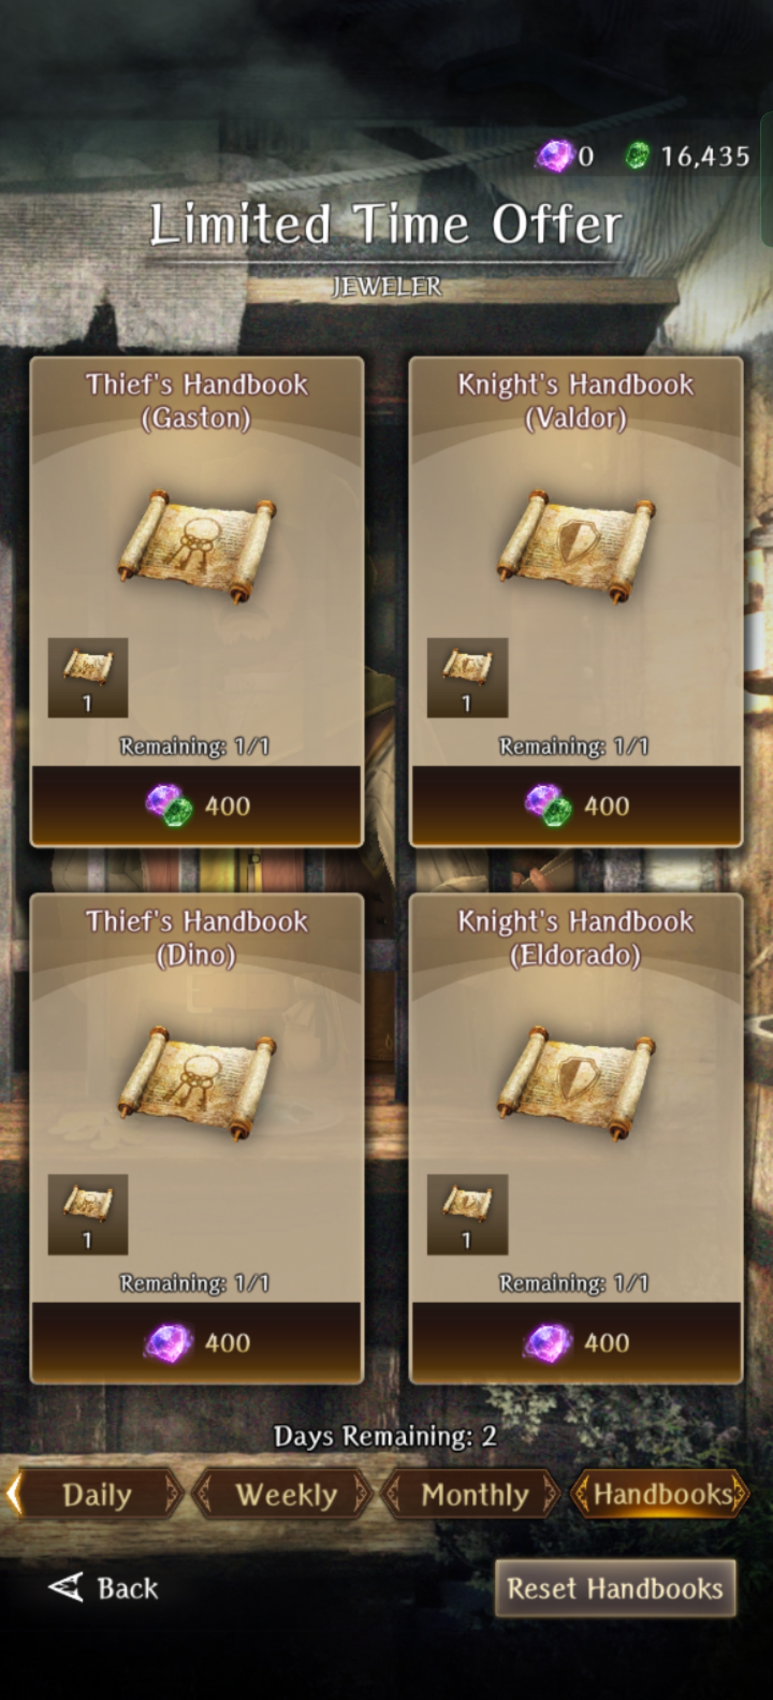Buy Valdor Knight's Handbook for 400 gems
This screenshot has width=773, height=1700.
coord(575,805)
